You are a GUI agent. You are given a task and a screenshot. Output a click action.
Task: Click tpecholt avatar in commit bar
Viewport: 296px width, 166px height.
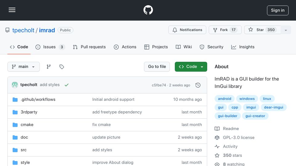pos(15,85)
